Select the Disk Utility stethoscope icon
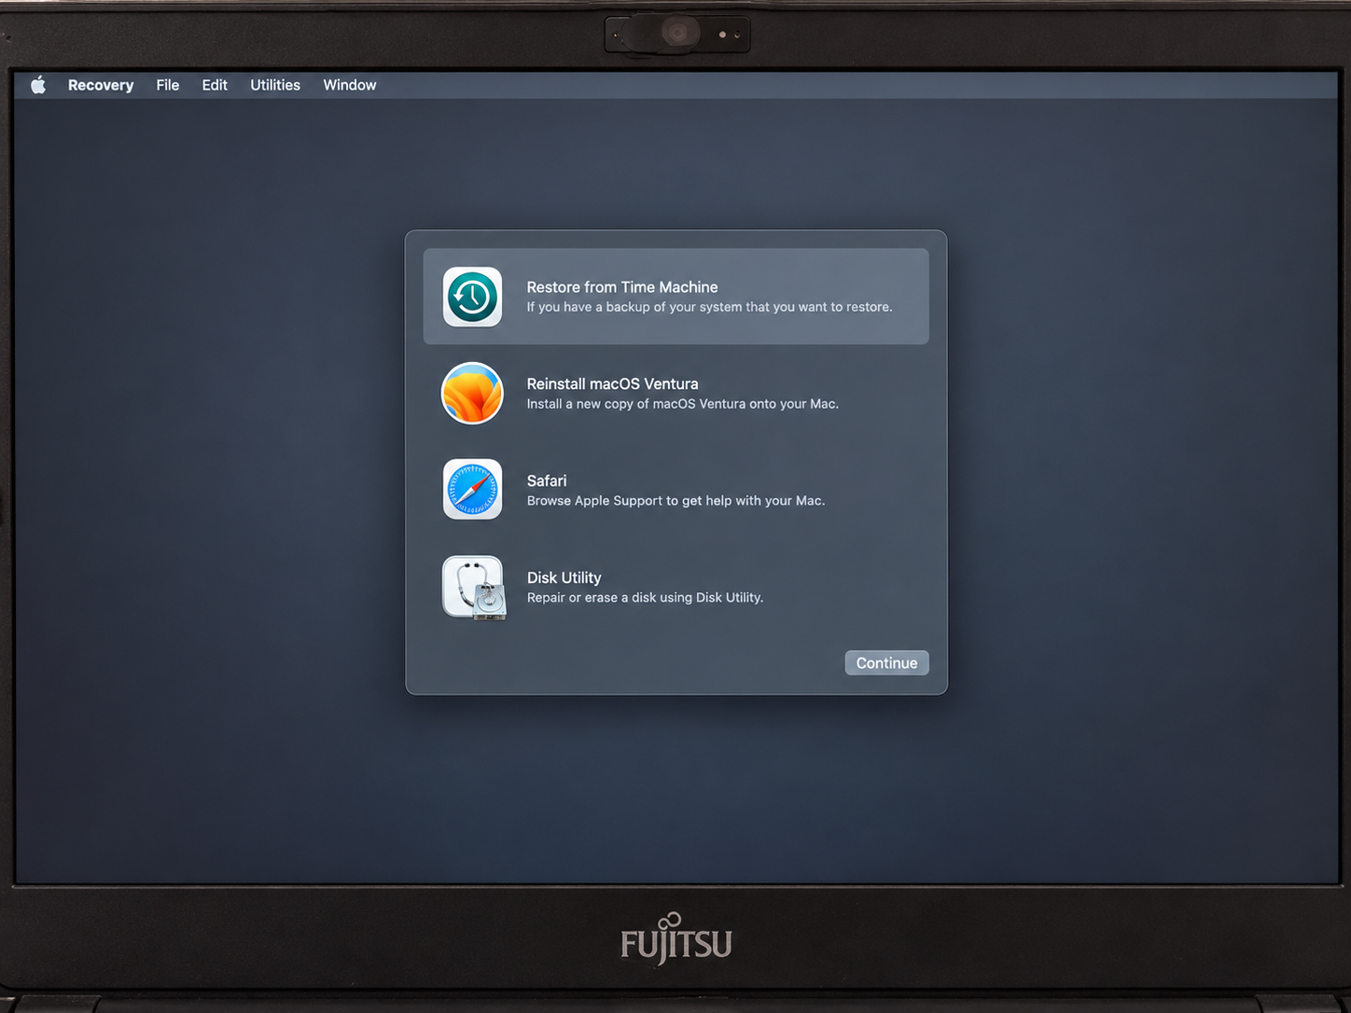This screenshot has width=1351, height=1013. click(474, 588)
